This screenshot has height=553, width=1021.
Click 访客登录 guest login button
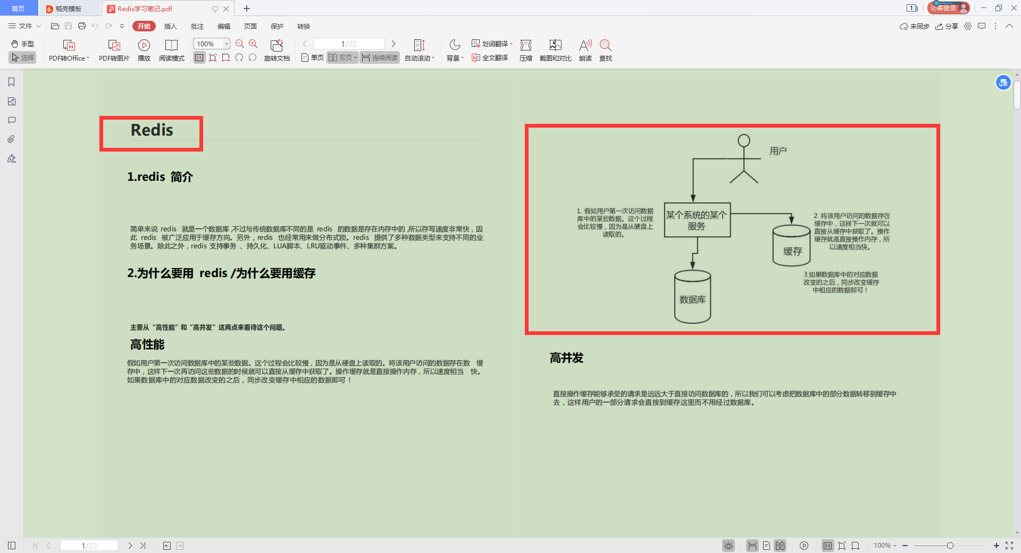coord(949,8)
